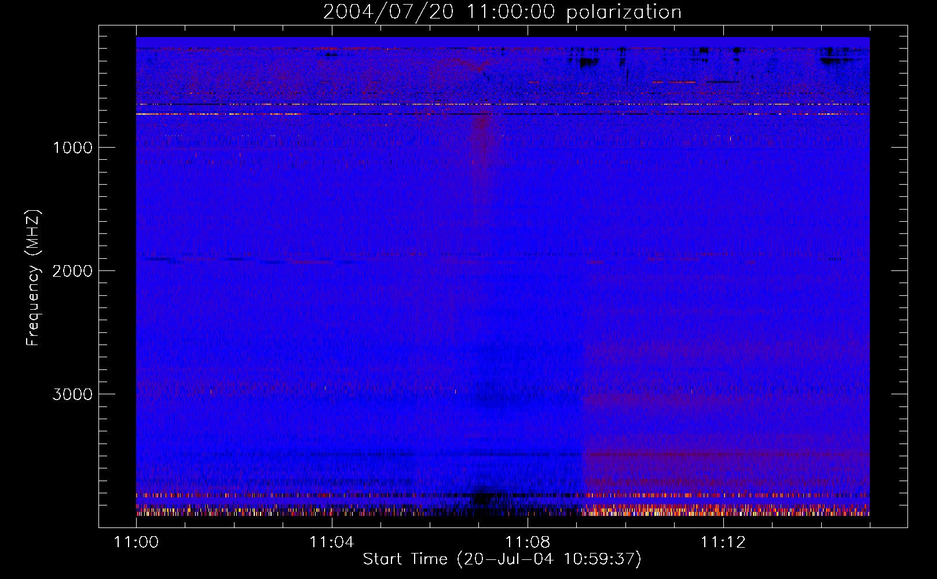Select the 2000 frequency tick label

pyautogui.click(x=72, y=271)
